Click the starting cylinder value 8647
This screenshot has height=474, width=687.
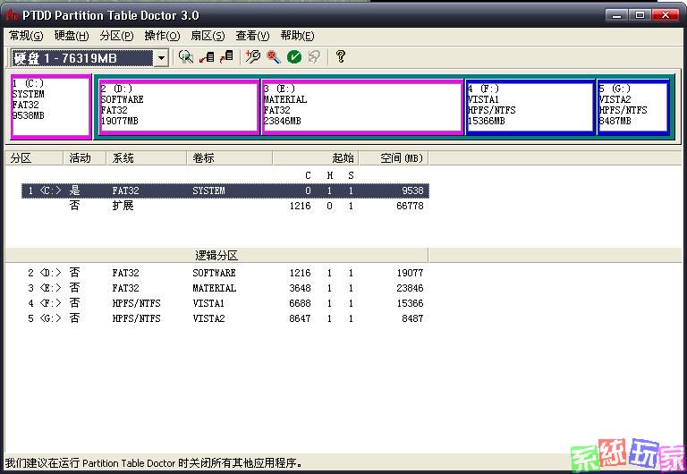coord(301,318)
